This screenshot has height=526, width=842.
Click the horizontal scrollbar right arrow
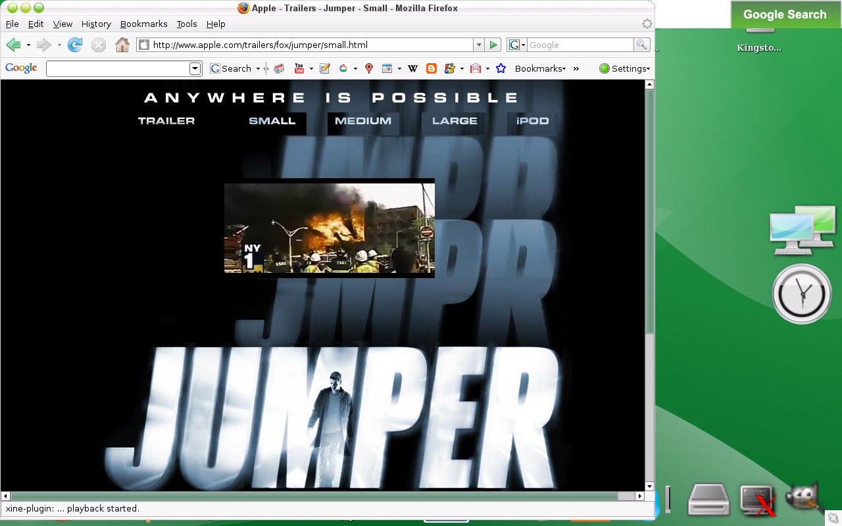click(639, 496)
